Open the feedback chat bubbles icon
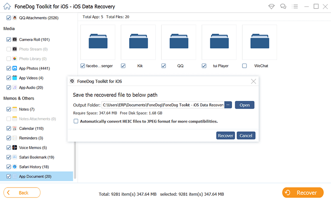Image resolution: width=331 pixels, height=202 pixels. 283,7
